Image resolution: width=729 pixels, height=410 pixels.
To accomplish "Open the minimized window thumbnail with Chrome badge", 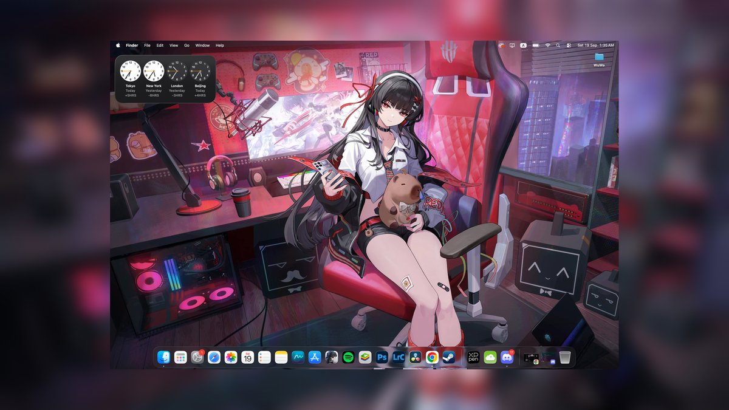I will tap(531, 358).
